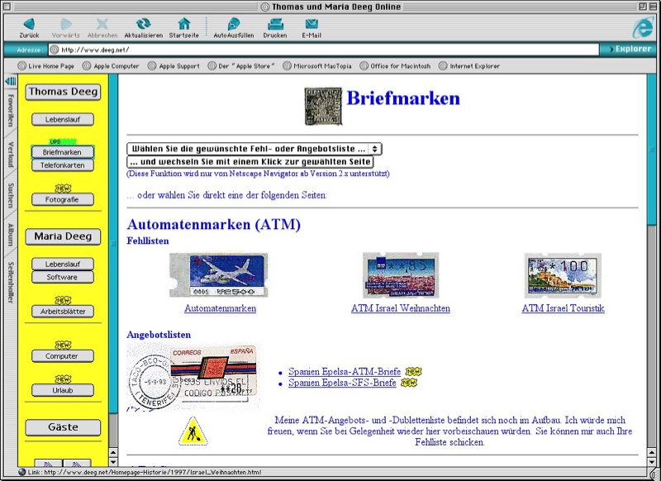Click the AutoAusfüllen toolbar icon
This screenshot has width=661, height=481.
pyautogui.click(x=234, y=24)
